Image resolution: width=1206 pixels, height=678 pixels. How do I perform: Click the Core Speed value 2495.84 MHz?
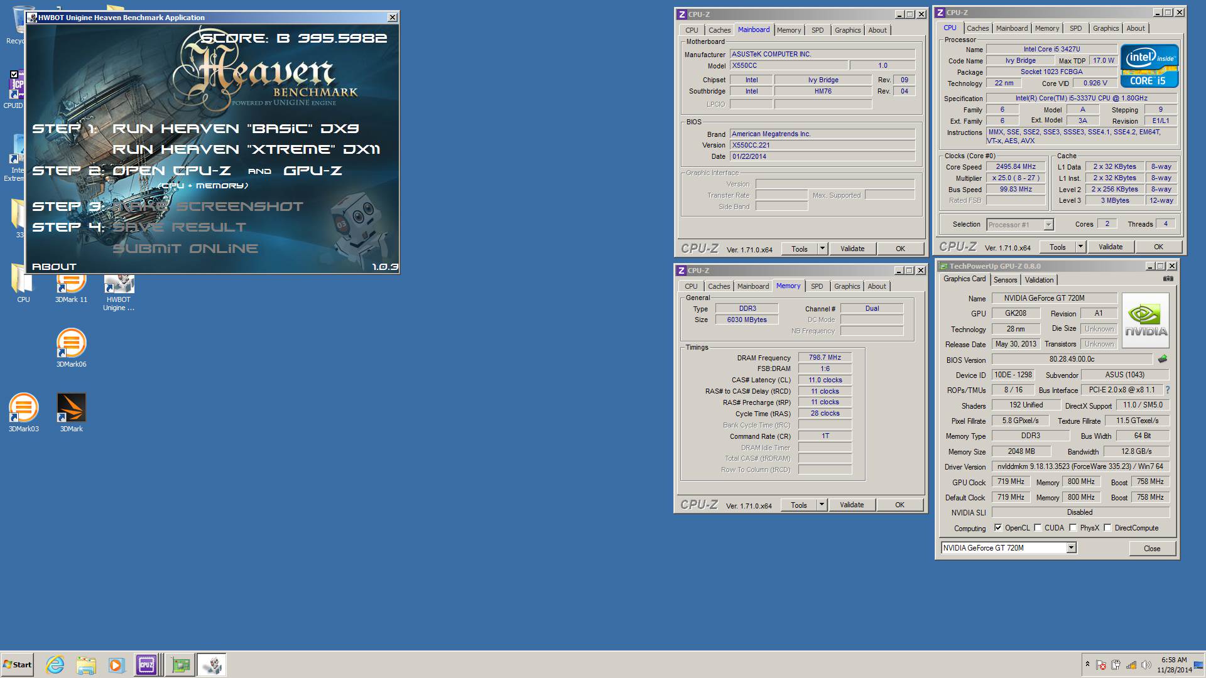(1015, 166)
